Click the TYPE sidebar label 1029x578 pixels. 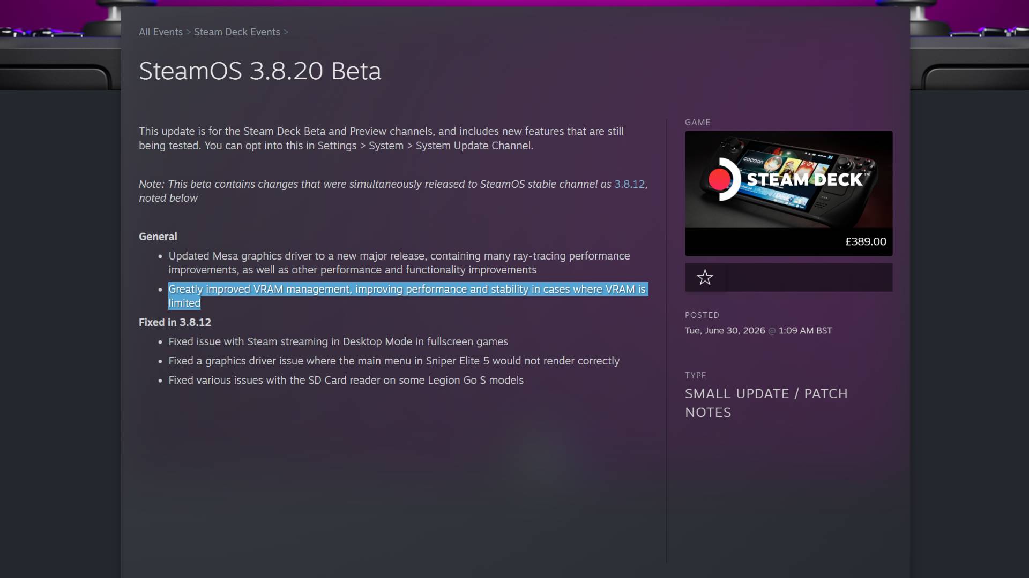(696, 376)
